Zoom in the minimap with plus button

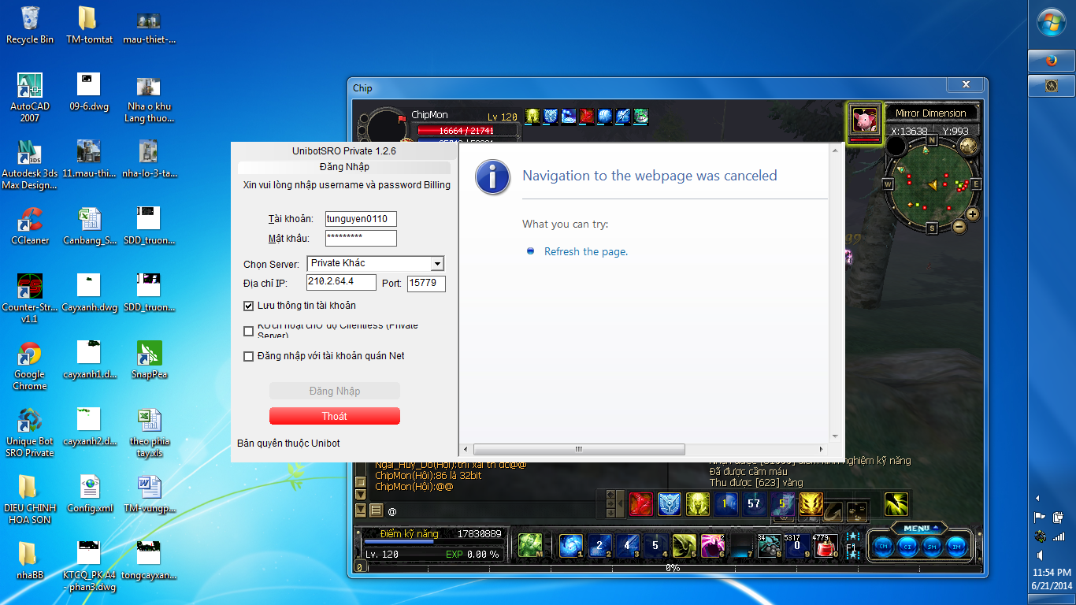pos(973,213)
